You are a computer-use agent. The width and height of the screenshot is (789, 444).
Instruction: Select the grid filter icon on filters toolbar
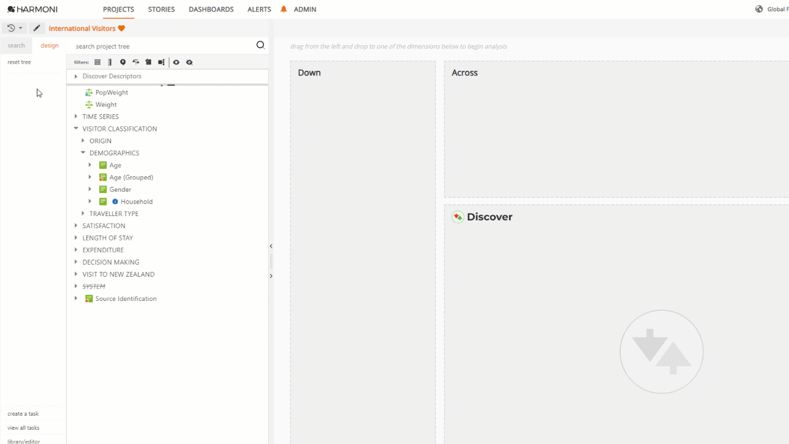click(97, 62)
